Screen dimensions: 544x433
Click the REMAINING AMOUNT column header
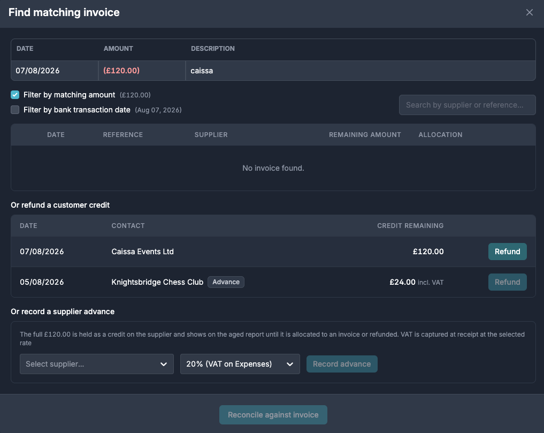click(365, 135)
